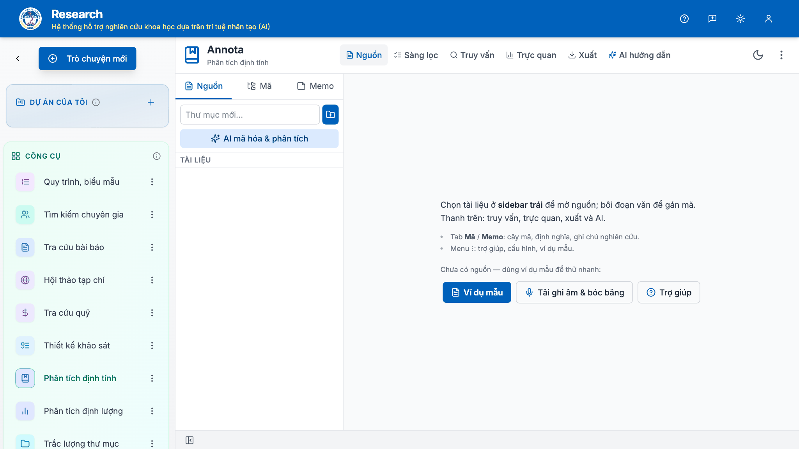Start a new chat with Trò chuyện mới
Image resolution: width=799 pixels, height=449 pixels.
[x=87, y=58]
